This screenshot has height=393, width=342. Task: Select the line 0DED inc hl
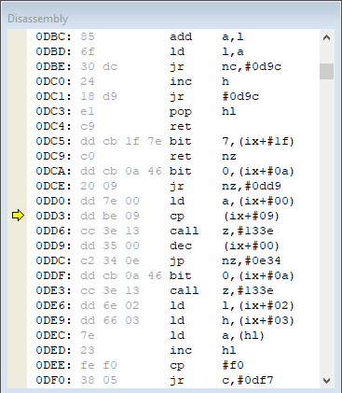point(173,350)
